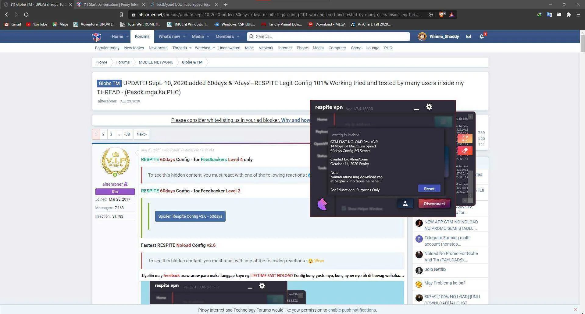The width and height of the screenshot is (585, 314).
Task: Open the Forums navigation tab
Action: coord(142,36)
